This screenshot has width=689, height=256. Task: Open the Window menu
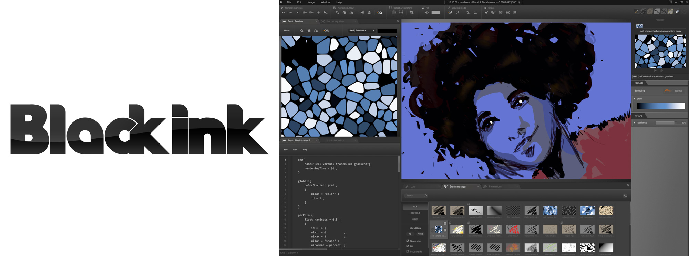point(326,2)
